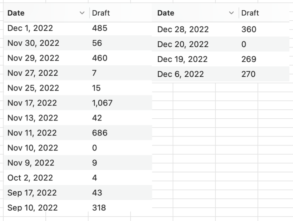Click the left table's Date header label

point(16,13)
